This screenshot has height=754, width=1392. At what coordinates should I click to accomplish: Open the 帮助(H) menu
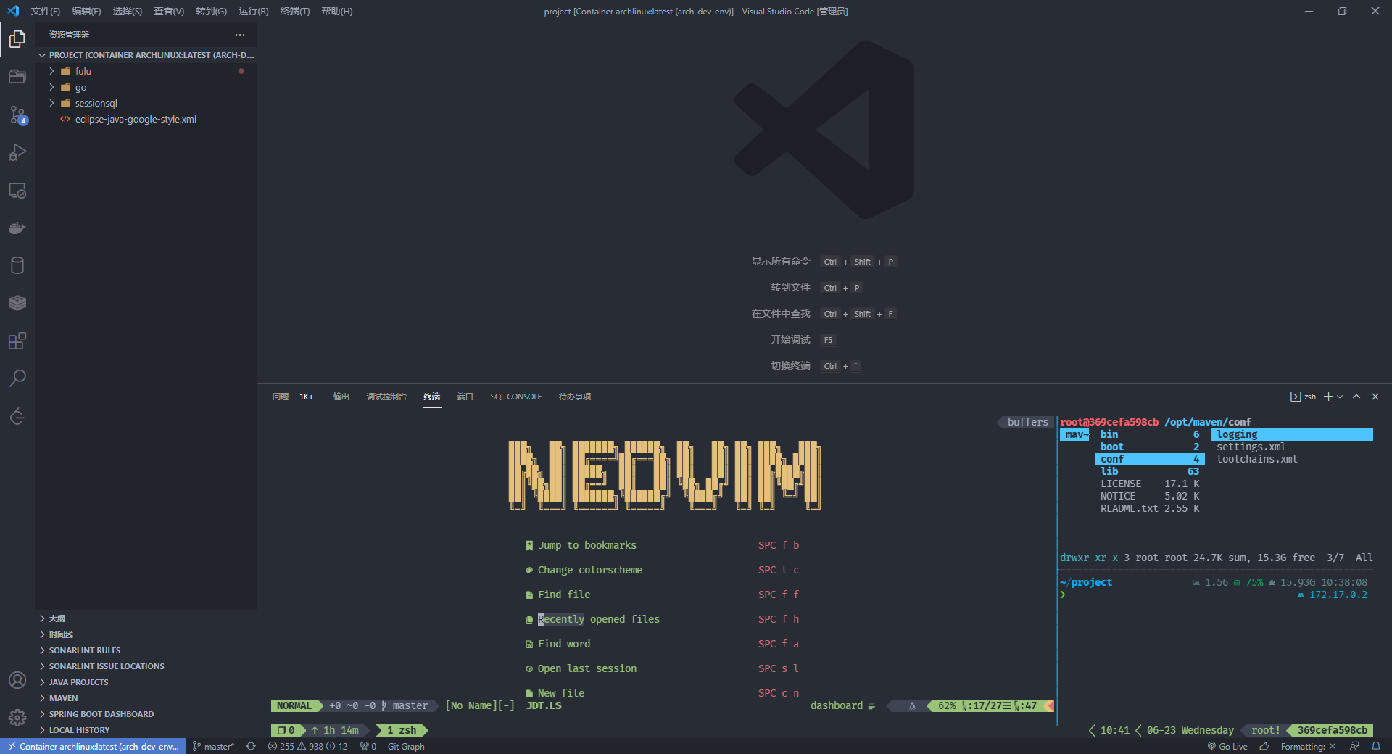(x=337, y=11)
